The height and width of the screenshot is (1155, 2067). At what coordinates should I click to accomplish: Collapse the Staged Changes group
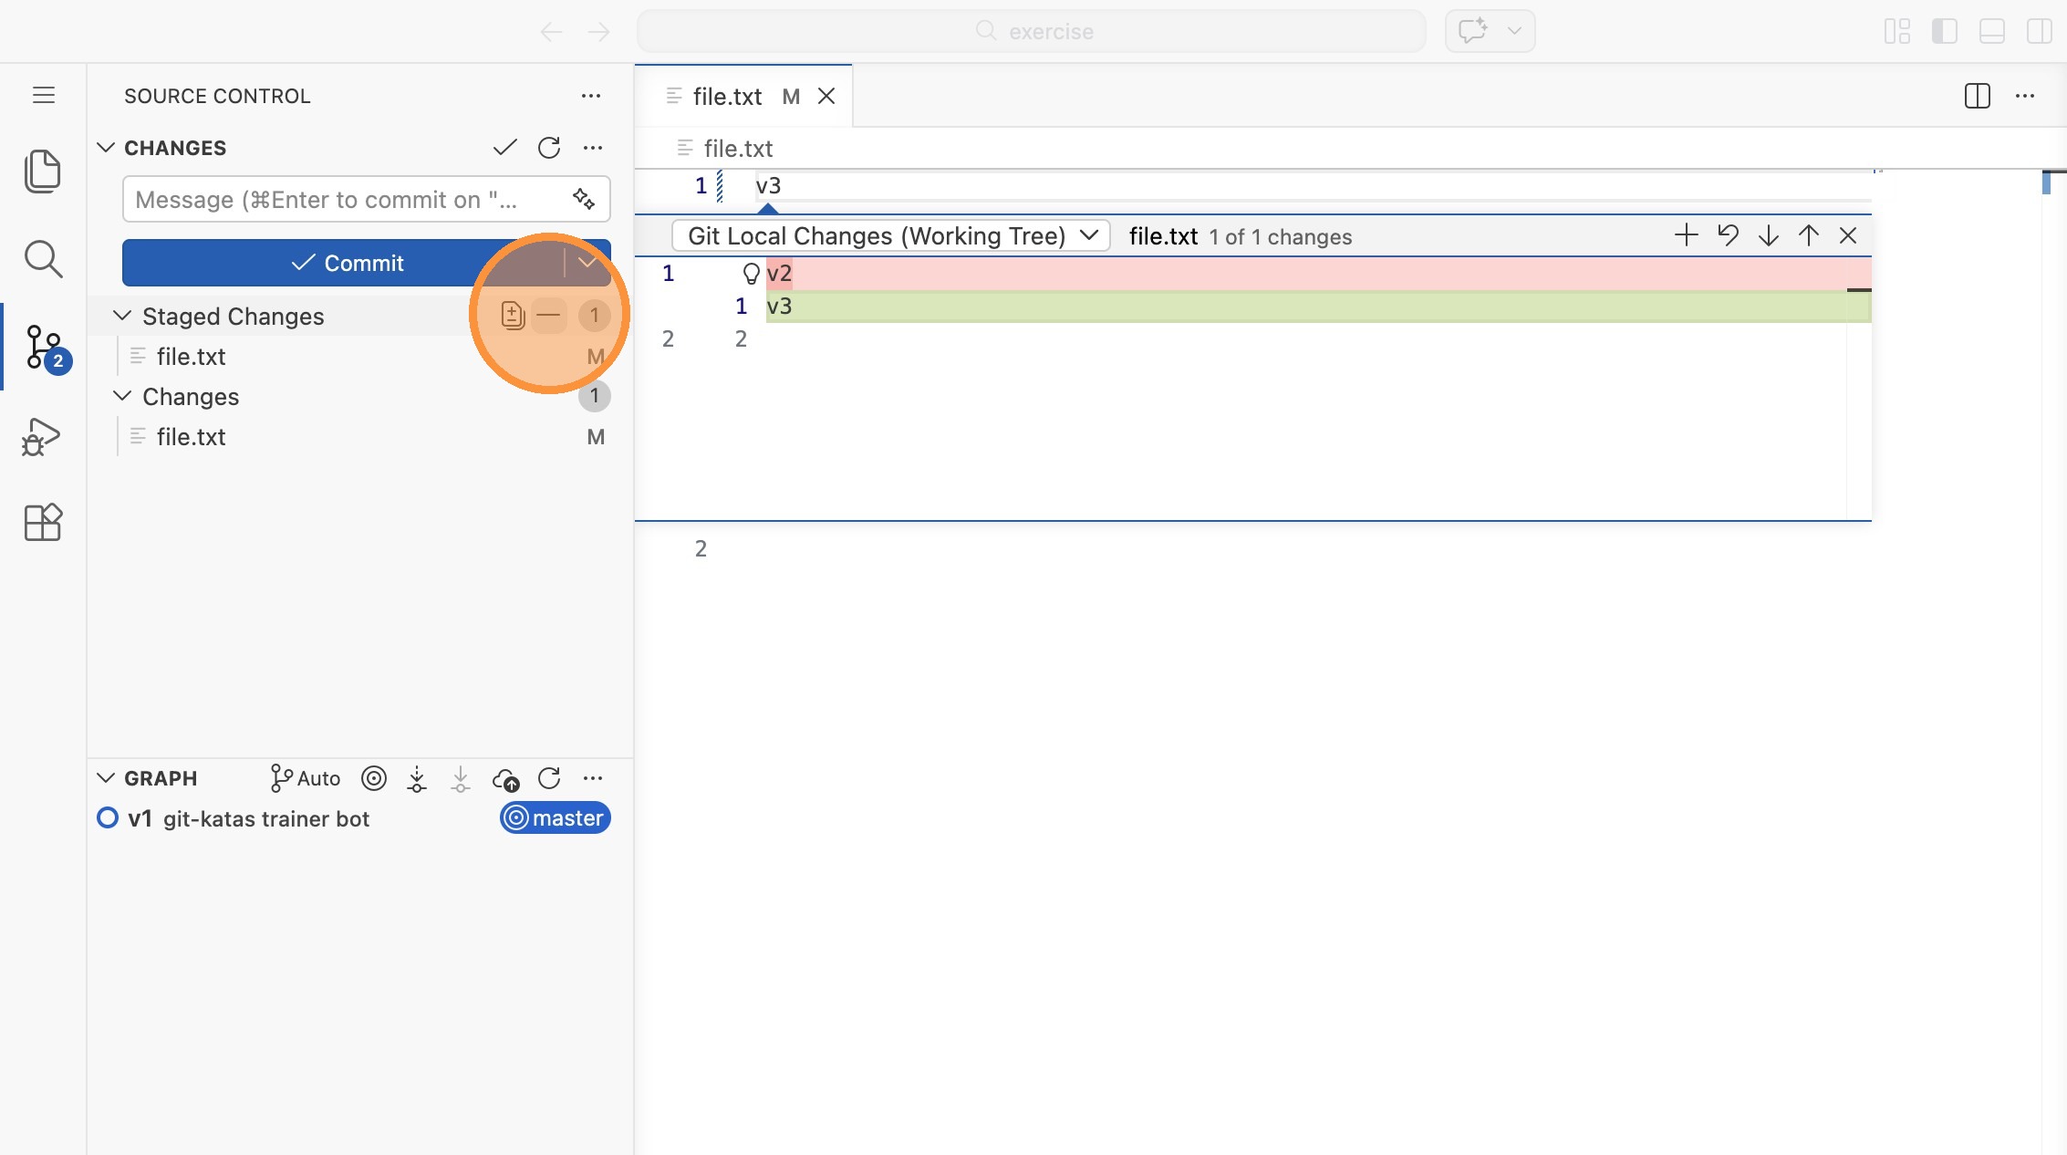click(x=122, y=316)
